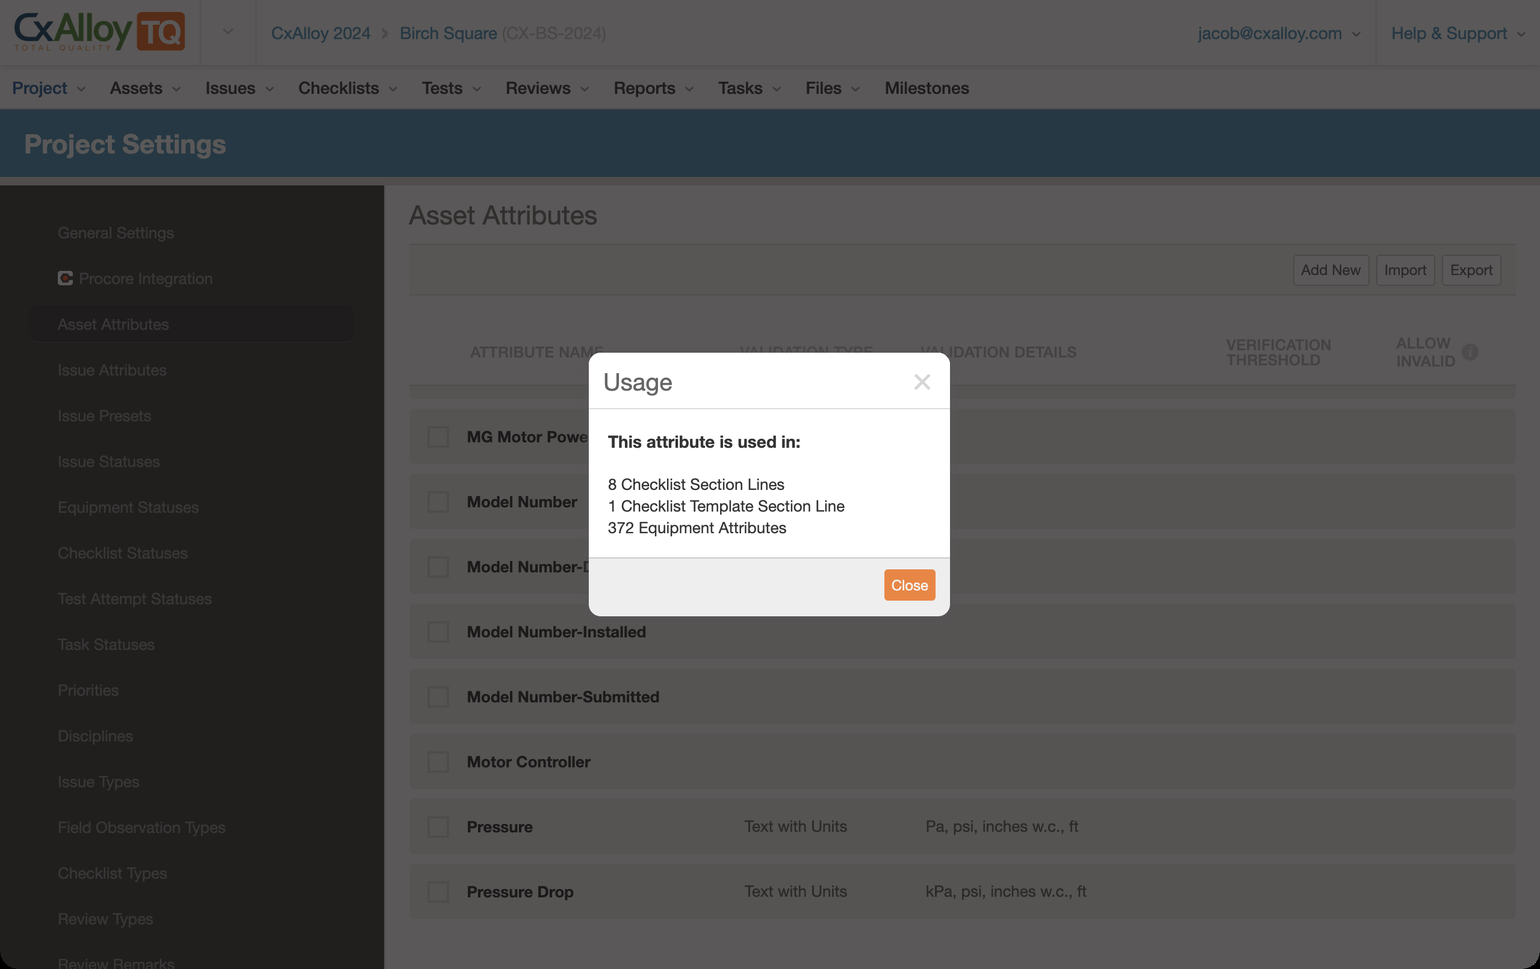Screen dimensions: 1540x969
Task: Select Disciplines in sidebar
Action: (x=95, y=735)
